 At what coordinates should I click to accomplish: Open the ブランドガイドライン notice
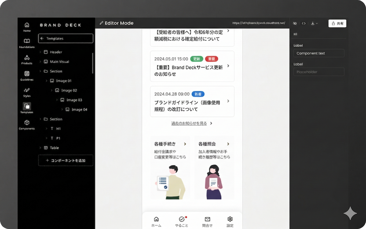coord(192,101)
